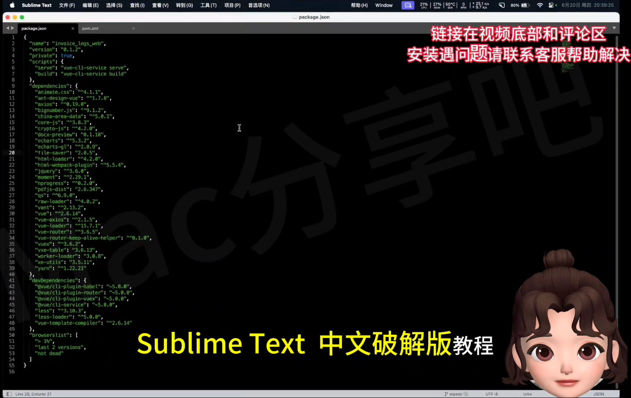Click the "browserslist" key on line 50
The image size is (631, 398).
point(49,335)
